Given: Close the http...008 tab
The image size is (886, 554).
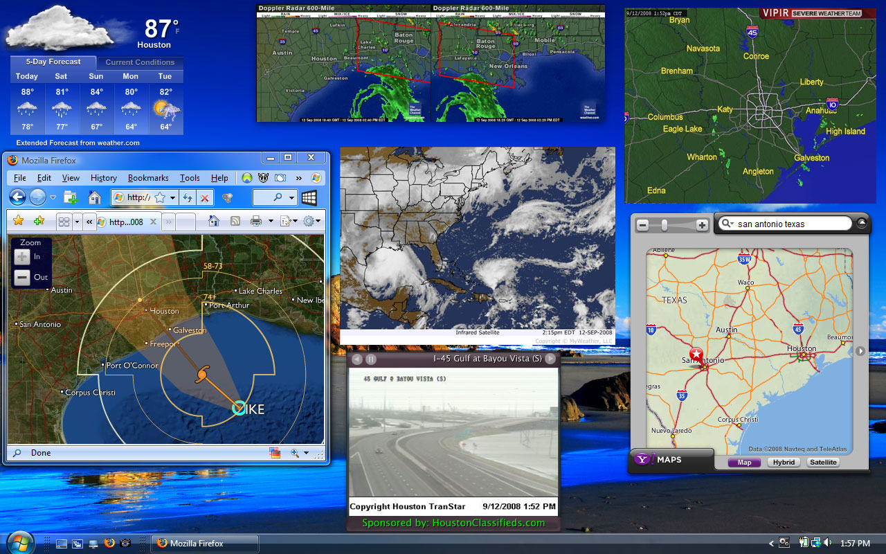Looking at the screenshot, I should click(x=154, y=222).
